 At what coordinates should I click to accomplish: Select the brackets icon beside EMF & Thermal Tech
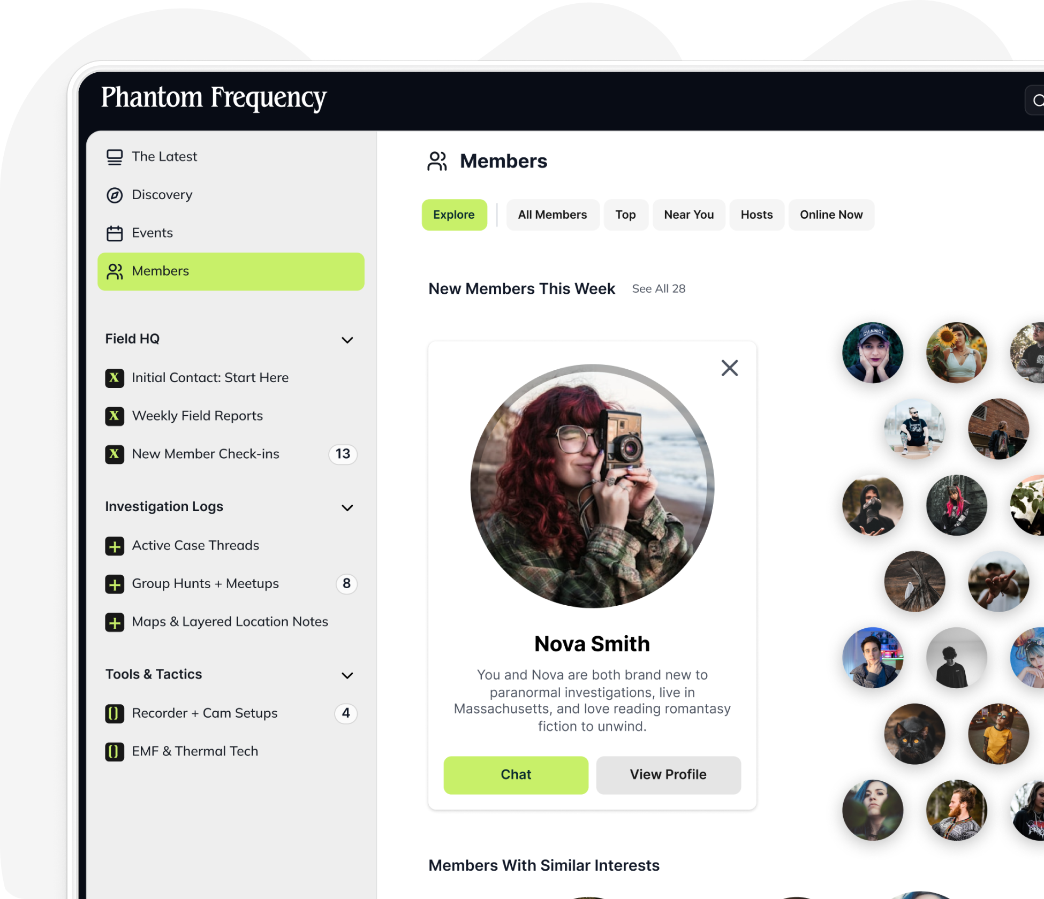[115, 752]
